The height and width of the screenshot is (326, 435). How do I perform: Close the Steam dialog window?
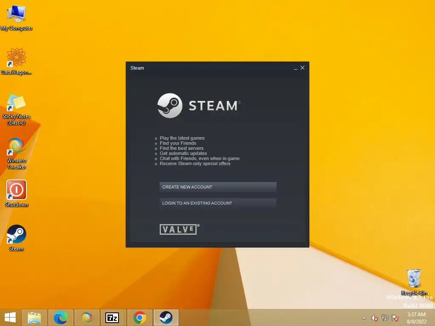[x=302, y=67]
